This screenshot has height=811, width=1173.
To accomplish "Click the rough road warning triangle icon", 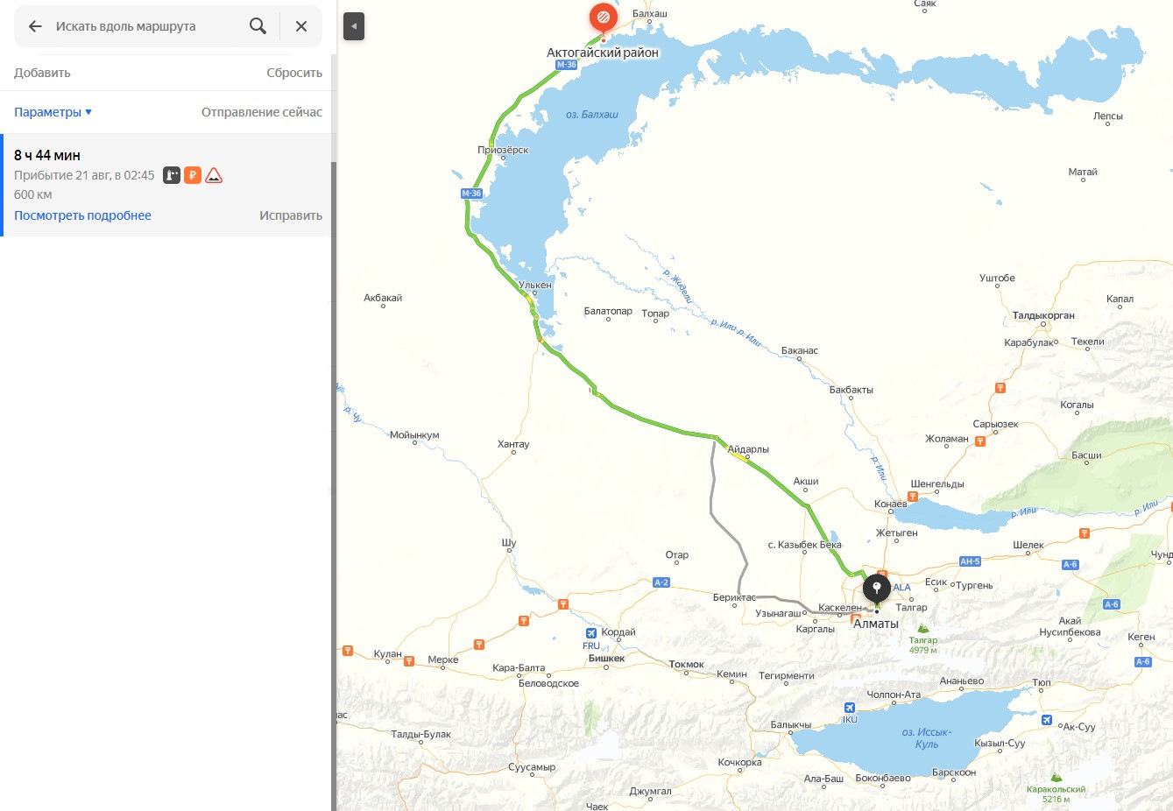I will point(214,175).
